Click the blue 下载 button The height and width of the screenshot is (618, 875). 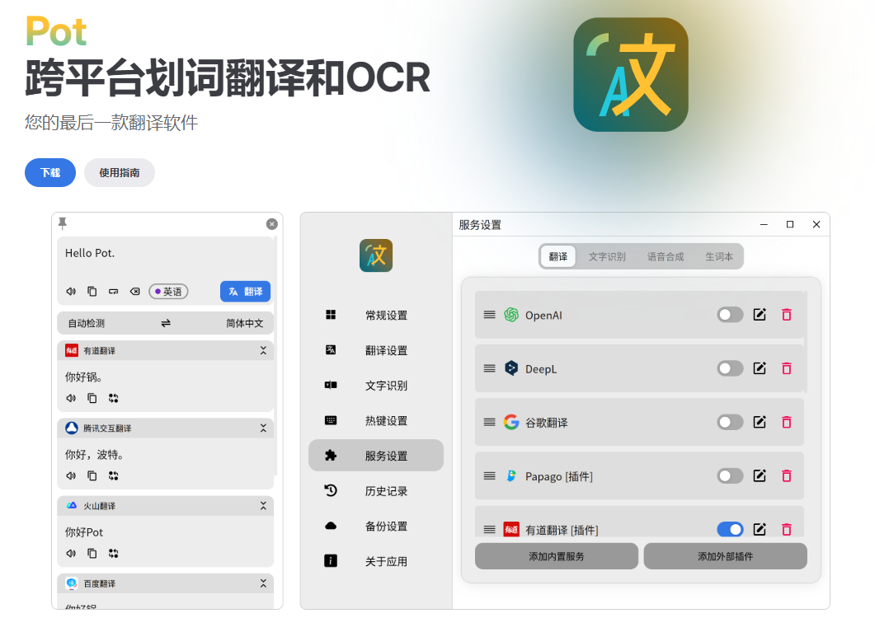pos(50,172)
